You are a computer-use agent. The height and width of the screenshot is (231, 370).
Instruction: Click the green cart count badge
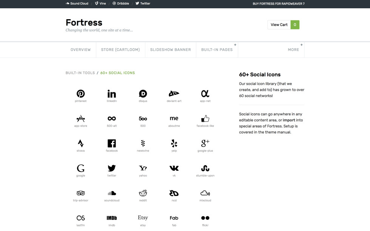295,25
